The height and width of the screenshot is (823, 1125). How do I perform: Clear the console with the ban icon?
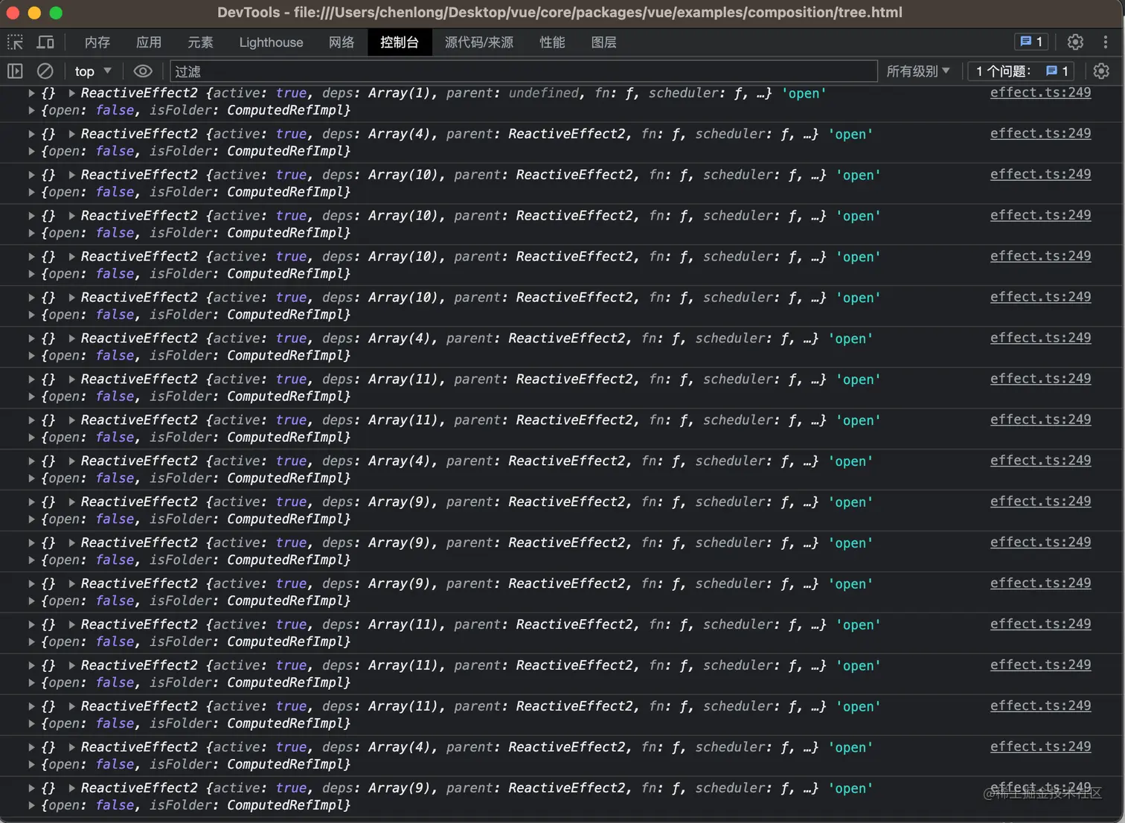click(x=45, y=71)
